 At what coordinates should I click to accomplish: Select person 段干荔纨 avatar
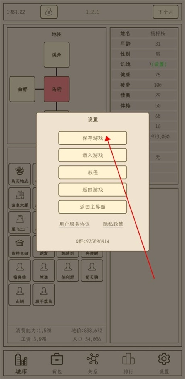pyautogui.click(x=44, y=294)
